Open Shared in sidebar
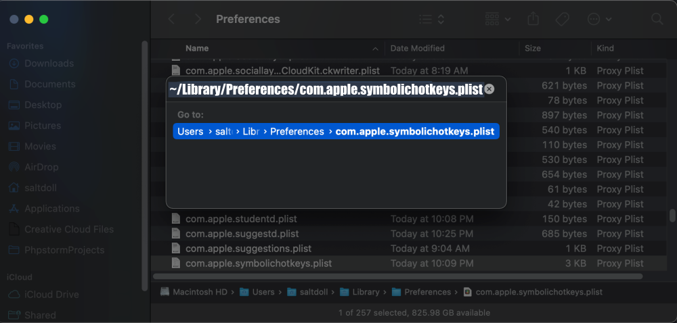 point(40,316)
